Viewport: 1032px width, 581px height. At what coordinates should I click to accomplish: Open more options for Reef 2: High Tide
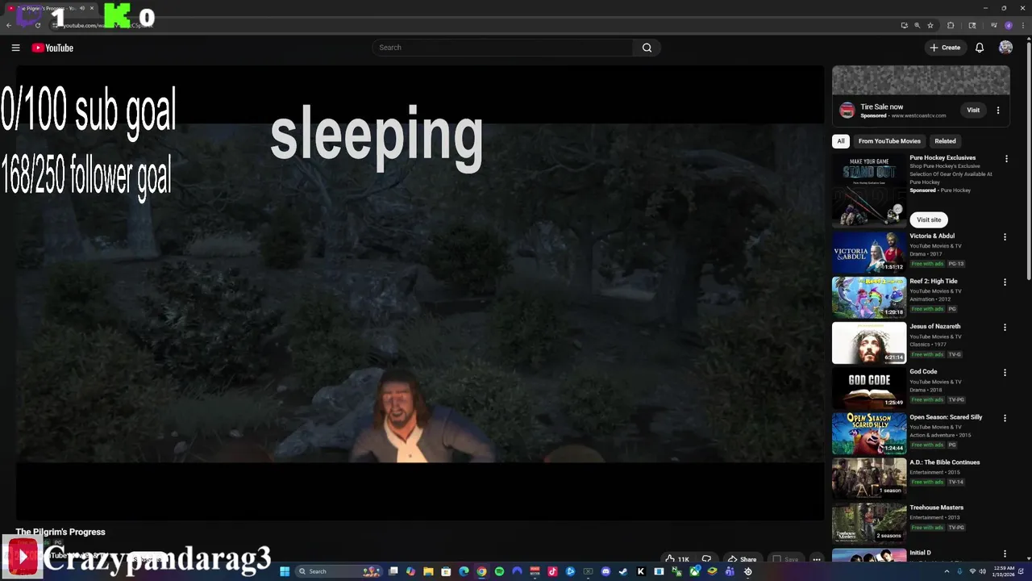click(1005, 282)
